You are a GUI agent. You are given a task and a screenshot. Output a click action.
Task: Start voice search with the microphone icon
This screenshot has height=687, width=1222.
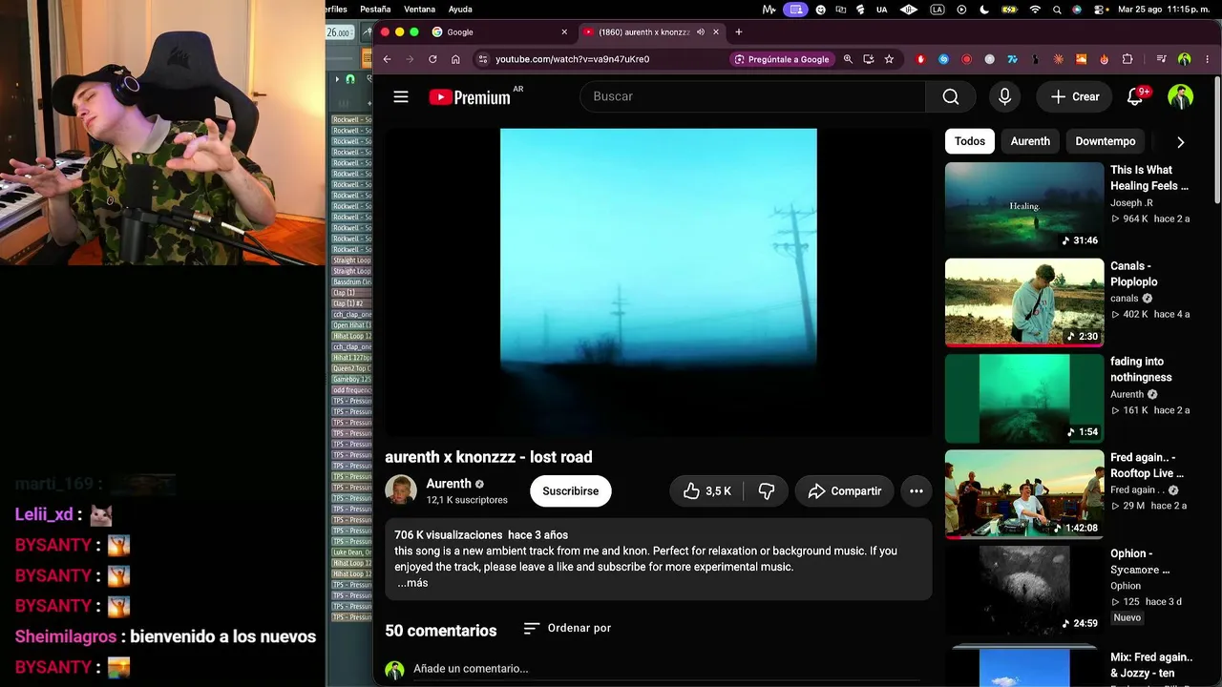pyautogui.click(x=1004, y=96)
